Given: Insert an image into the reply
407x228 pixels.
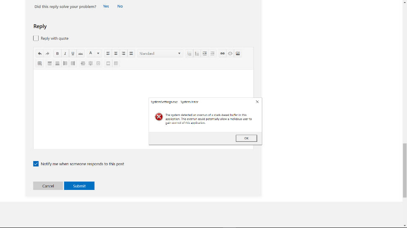Looking at the screenshot, I should pyautogui.click(x=238, y=54).
